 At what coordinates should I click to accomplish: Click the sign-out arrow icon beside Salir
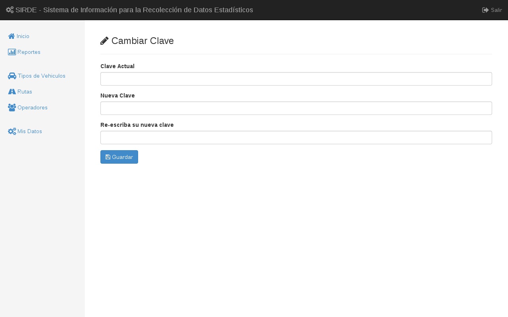pos(485,10)
